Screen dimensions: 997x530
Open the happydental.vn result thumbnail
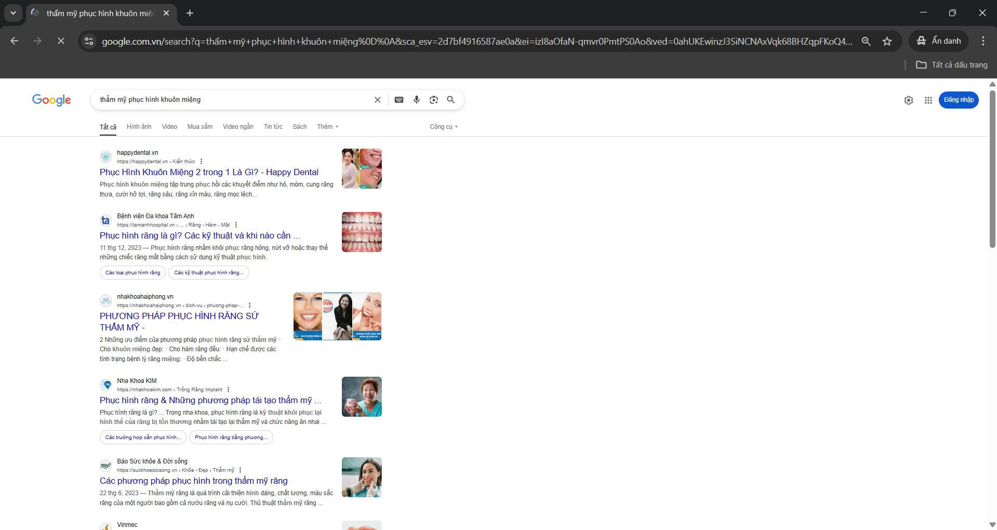(x=362, y=169)
